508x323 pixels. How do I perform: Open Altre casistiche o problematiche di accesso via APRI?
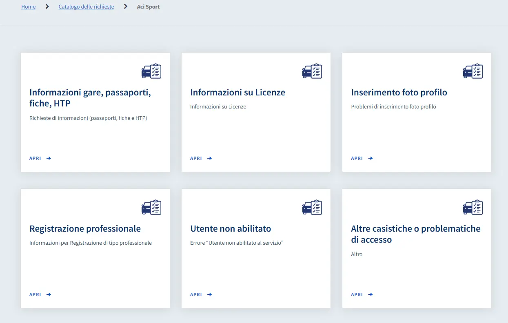(x=362, y=294)
